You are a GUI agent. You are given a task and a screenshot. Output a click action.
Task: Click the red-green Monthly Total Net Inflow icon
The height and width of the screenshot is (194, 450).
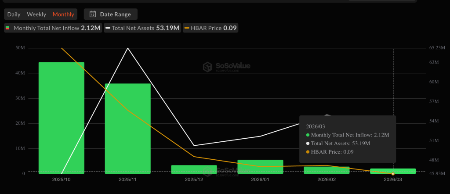[7, 28]
